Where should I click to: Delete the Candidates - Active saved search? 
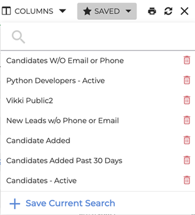(x=187, y=180)
